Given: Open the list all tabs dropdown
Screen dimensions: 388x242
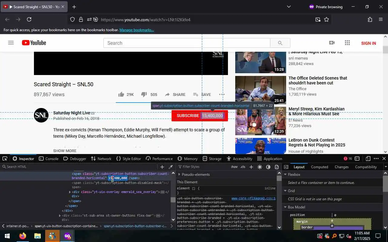Looking at the screenshot, I should (289, 7).
